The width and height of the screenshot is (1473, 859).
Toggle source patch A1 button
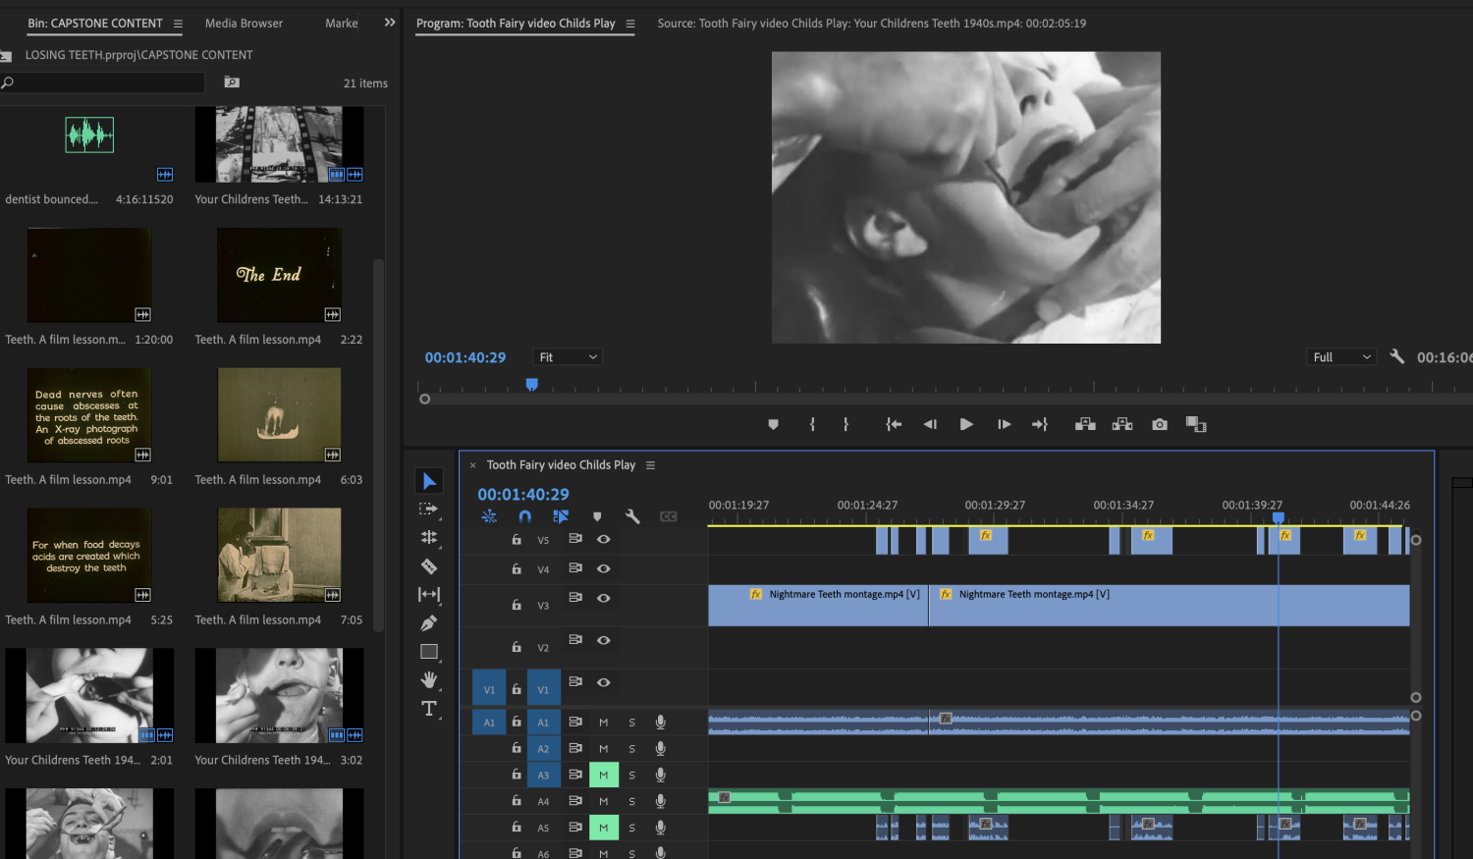coord(489,723)
